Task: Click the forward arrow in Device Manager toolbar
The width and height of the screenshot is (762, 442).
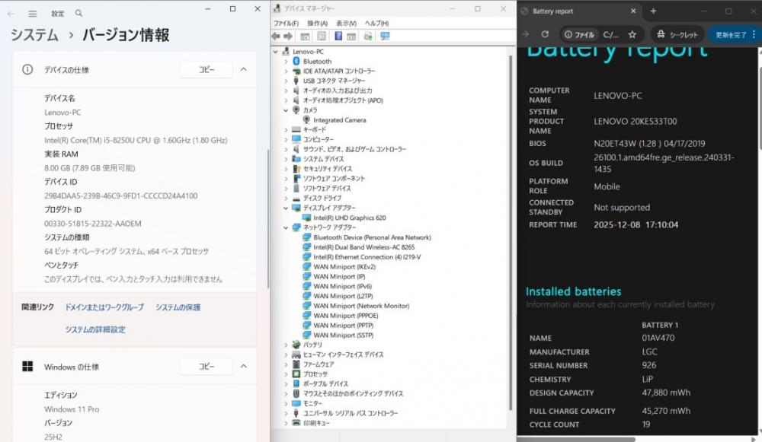Action: 288,37
